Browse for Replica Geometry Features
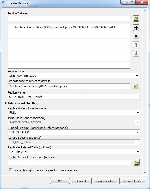This screenshot has width=150, height=189. point(137,162)
